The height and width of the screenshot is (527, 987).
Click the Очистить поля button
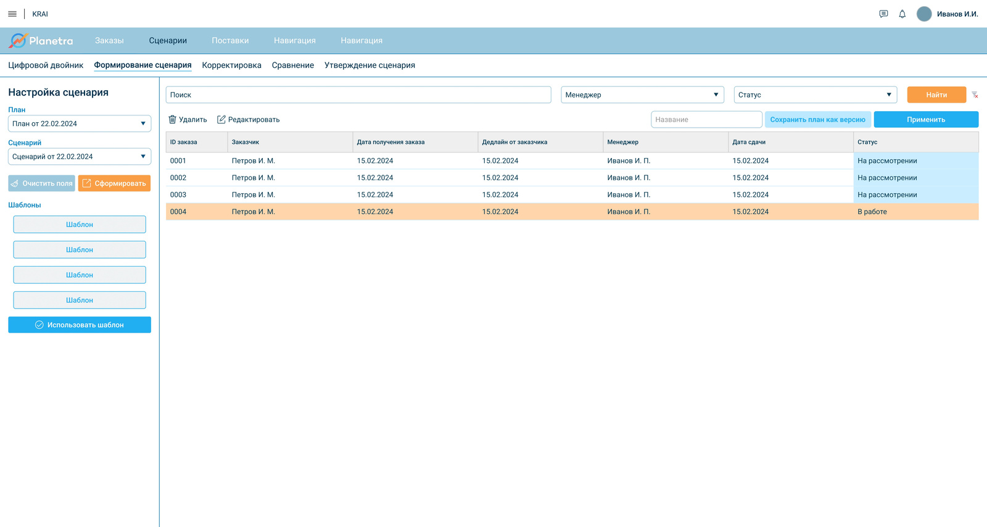point(41,183)
